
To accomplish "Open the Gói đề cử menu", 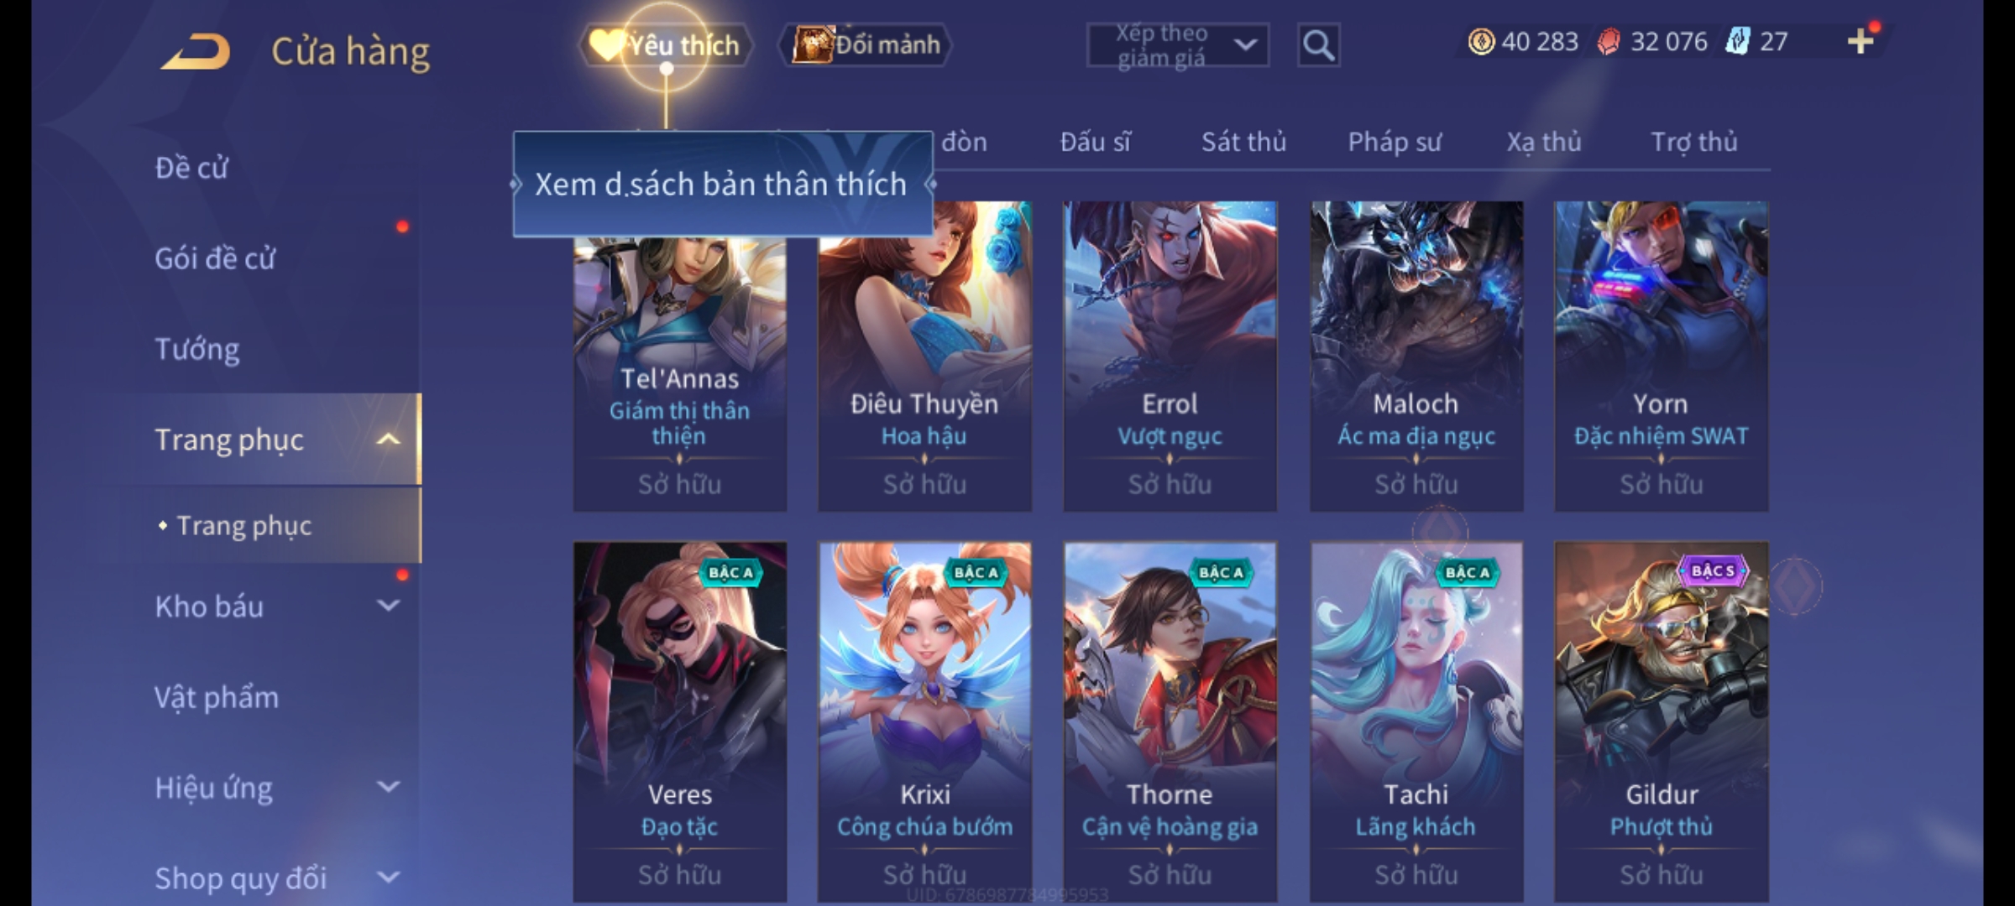I will pos(215,258).
